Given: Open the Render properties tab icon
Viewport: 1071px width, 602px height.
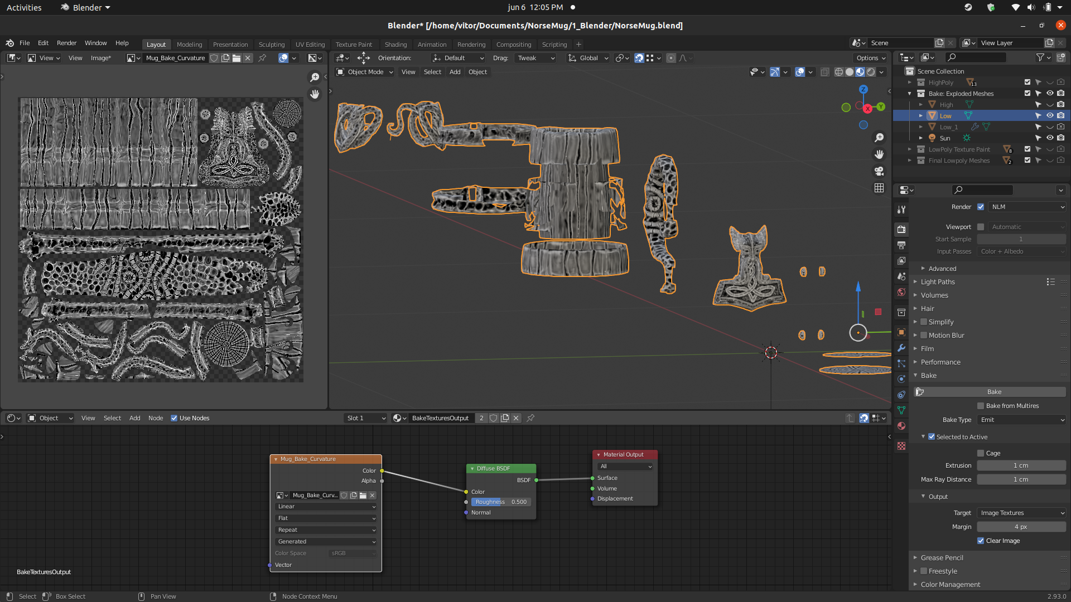Looking at the screenshot, I should 901,229.
